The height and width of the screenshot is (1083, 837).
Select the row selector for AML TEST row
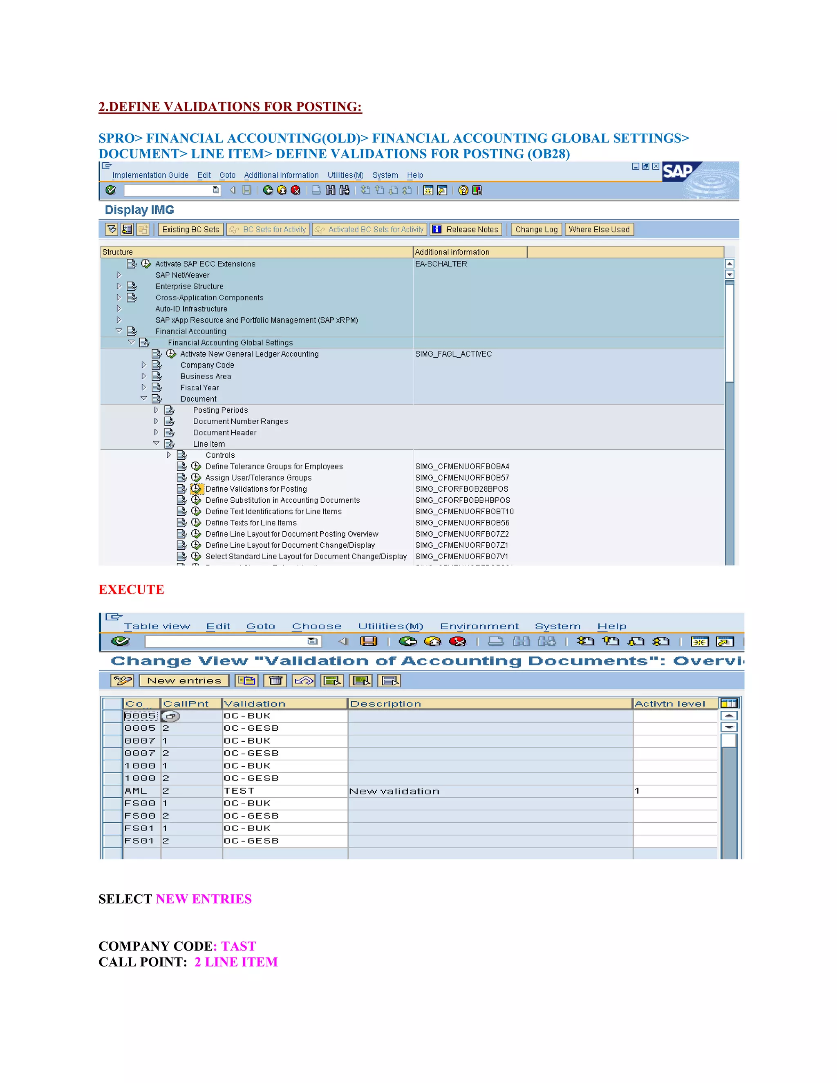[x=112, y=791]
